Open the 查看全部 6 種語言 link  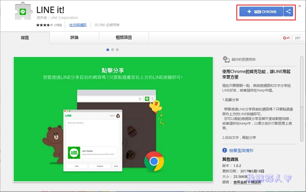tap(247, 182)
